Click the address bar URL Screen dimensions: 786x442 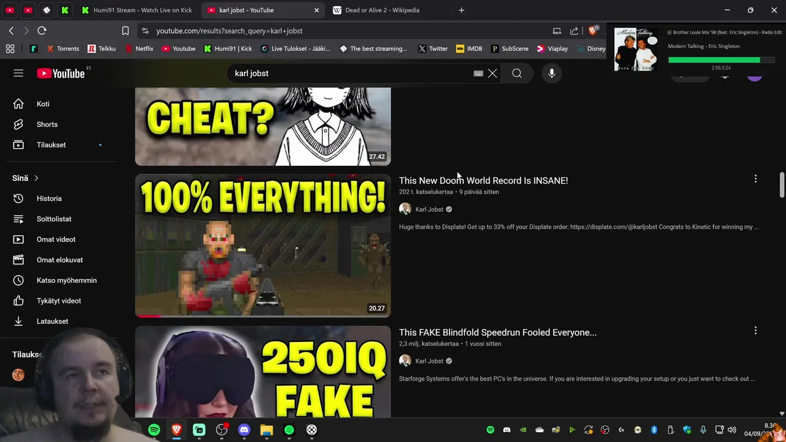coord(229,31)
